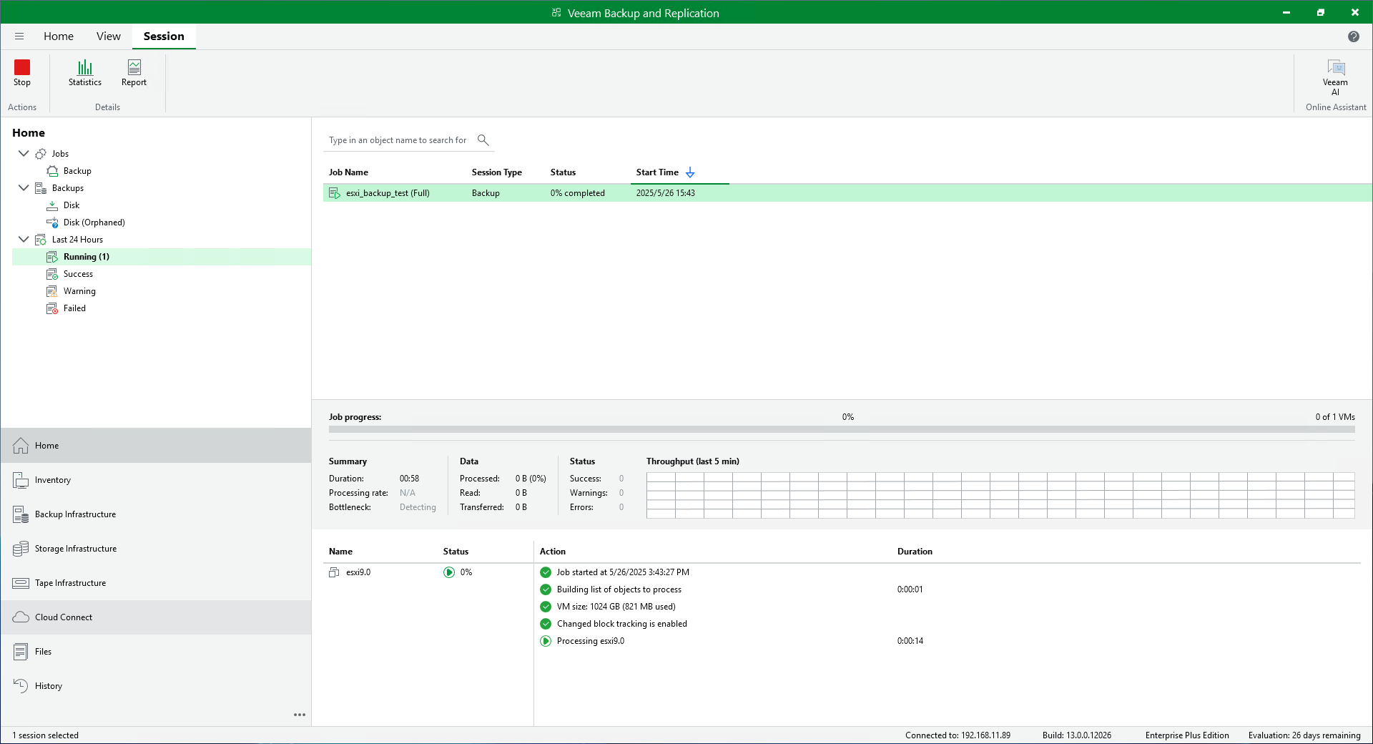
Task: Click the Backup Infrastructure server icon
Action: tap(21, 514)
